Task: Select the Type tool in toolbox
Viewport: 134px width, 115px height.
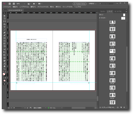Action: (5, 27)
